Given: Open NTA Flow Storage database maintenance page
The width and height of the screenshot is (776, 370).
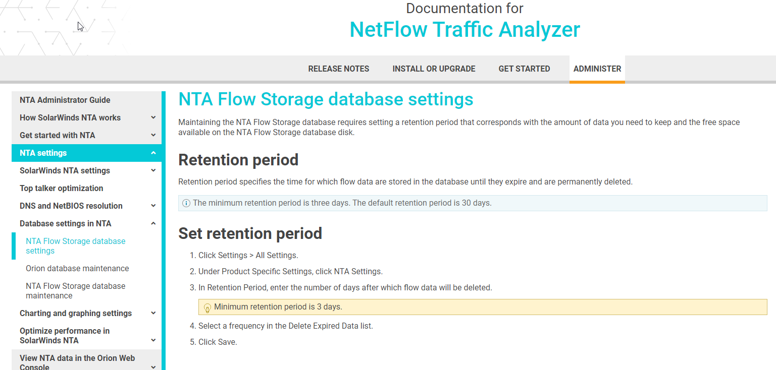Looking at the screenshot, I should point(76,291).
